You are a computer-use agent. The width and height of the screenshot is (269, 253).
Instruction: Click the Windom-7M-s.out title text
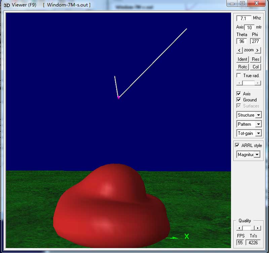tap(68, 5)
